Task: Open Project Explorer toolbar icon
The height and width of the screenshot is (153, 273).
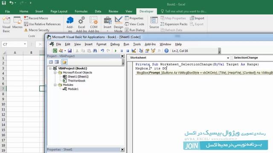Action: point(141,51)
